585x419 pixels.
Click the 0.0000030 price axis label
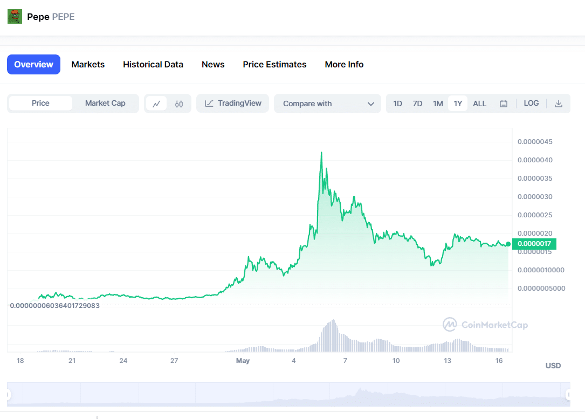point(535,197)
